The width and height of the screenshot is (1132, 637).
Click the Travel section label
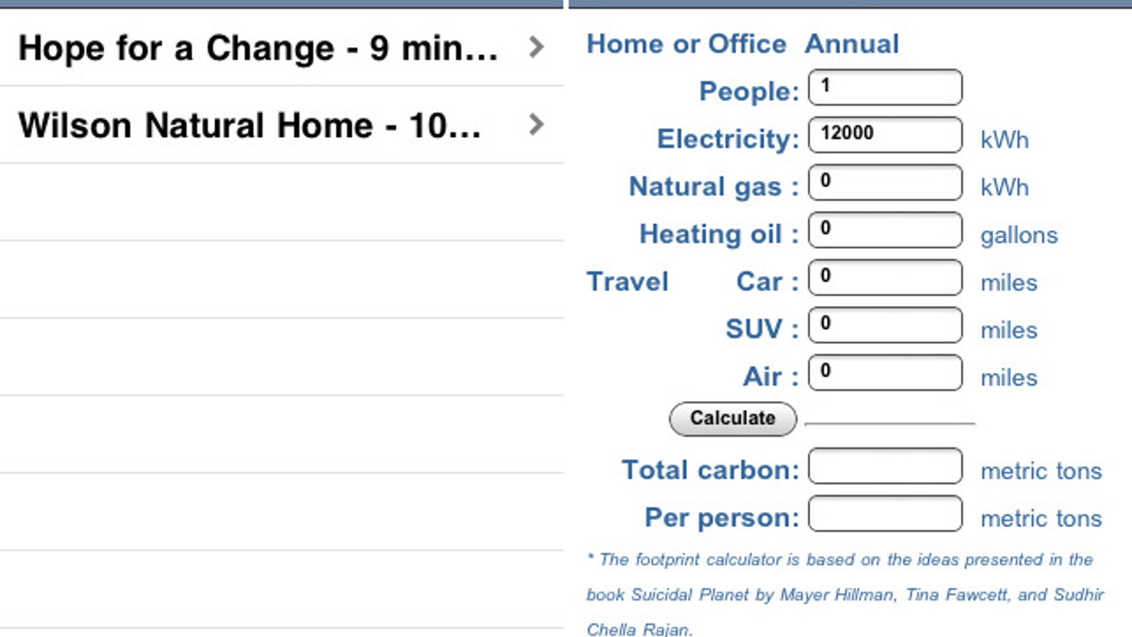pos(627,281)
